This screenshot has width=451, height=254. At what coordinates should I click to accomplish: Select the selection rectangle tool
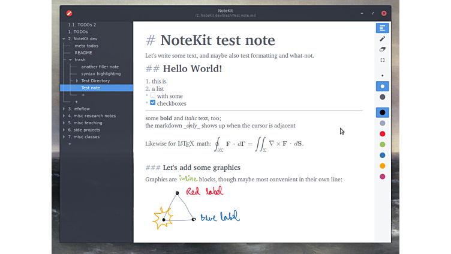382,60
